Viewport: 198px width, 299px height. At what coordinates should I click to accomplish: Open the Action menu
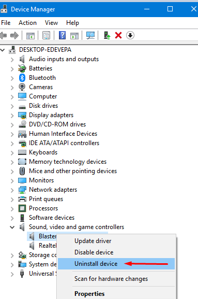(27, 23)
